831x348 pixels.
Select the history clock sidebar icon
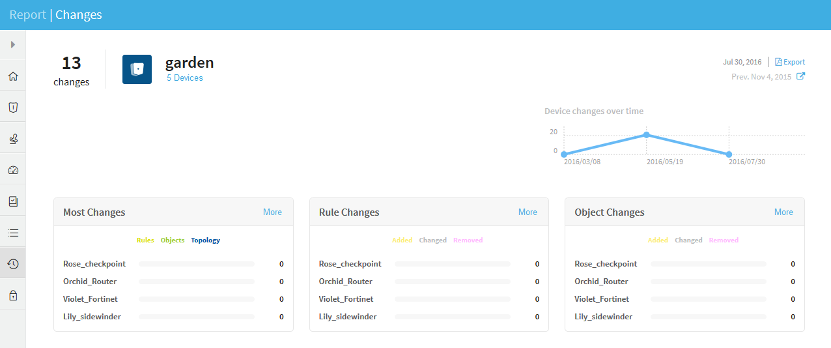coord(13,264)
